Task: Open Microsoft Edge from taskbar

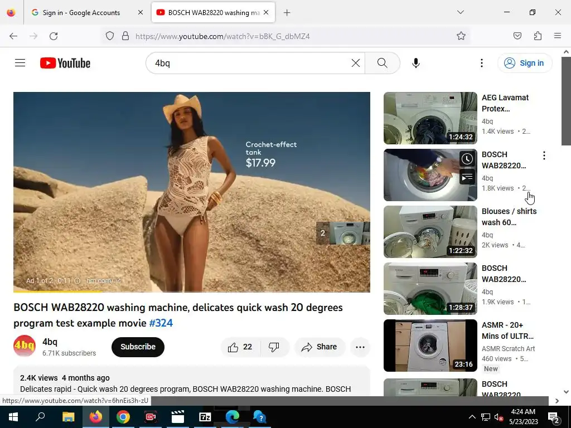Action: coord(233,417)
